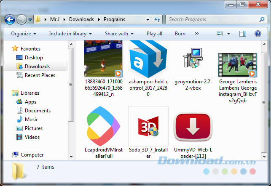The width and height of the screenshot is (271, 186).
Task: Click the Play all button
Action: 154,34
